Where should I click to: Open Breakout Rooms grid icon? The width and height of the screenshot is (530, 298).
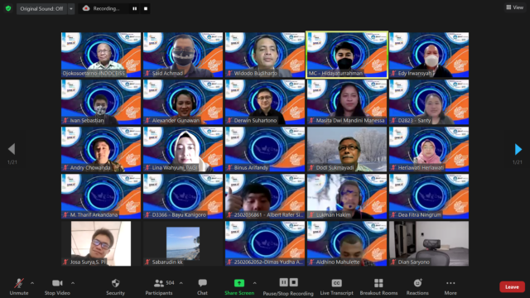click(378, 283)
